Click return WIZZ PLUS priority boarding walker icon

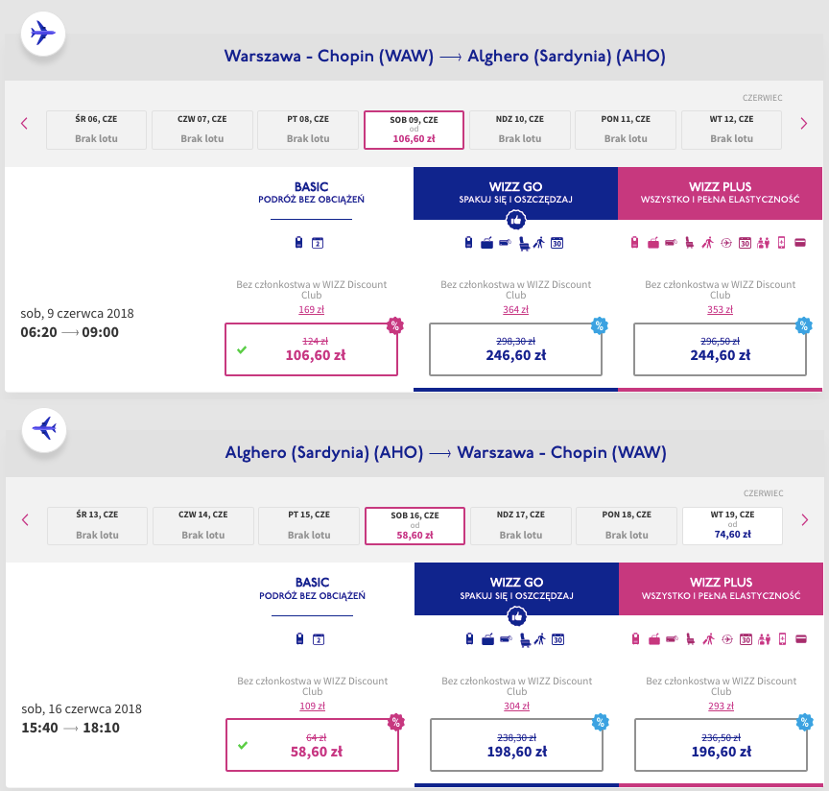point(708,639)
